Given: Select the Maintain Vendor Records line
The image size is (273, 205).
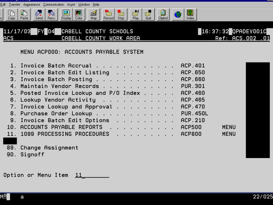Looking at the screenshot, I should pyautogui.click(x=107, y=86).
